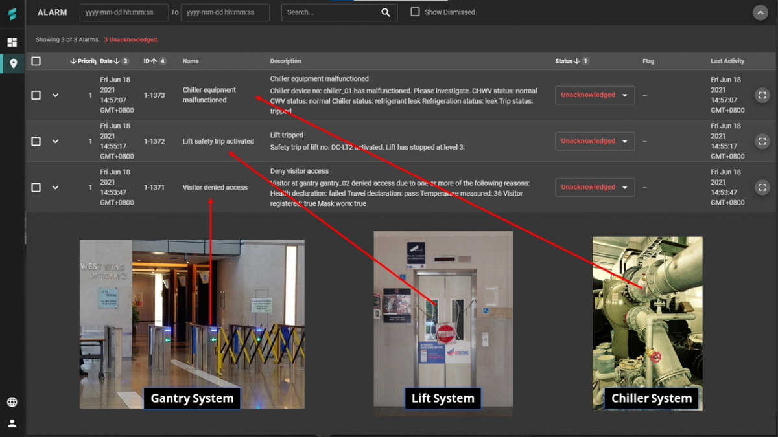Screen dimensions: 778x437
Task: Tick the select-all alarms header checkbox
Action: pyautogui.click(x=36, y=61)
